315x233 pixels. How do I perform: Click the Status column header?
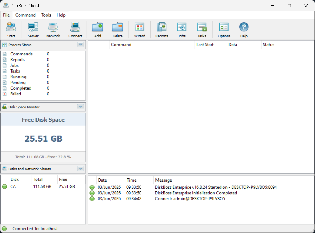pyautogui.click(x=287, y=45)
